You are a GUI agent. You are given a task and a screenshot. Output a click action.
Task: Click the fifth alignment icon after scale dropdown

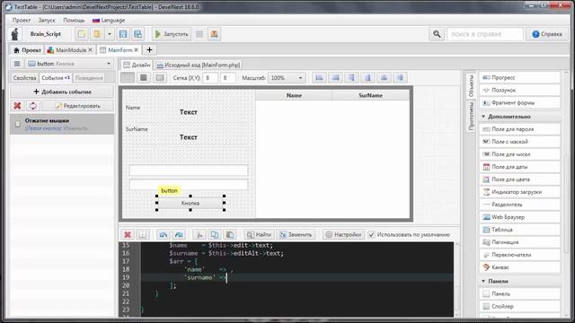[x=384, y=78]
